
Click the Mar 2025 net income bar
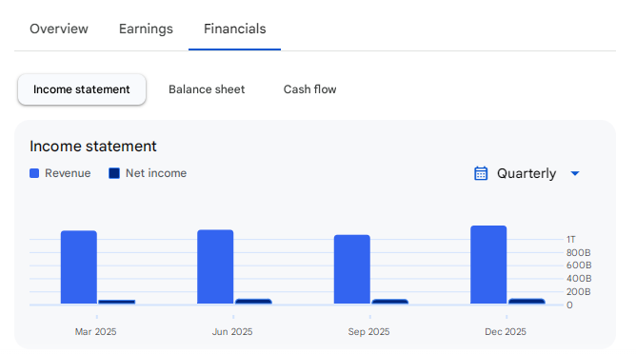(x=117, y=302)
